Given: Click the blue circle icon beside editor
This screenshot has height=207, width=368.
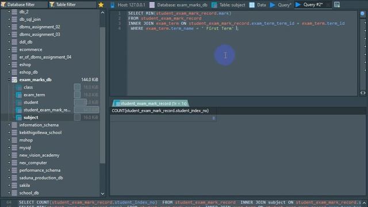Looking at the screenshot, I should click(363, 14).
